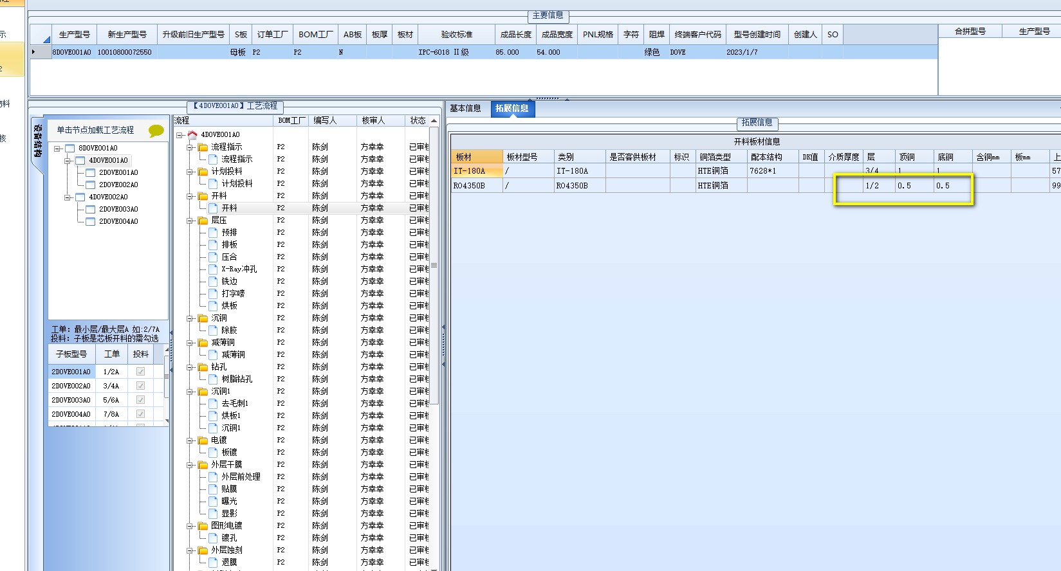Select the 去毛刺1 step

pyautogui.click(x=235, y=403)
